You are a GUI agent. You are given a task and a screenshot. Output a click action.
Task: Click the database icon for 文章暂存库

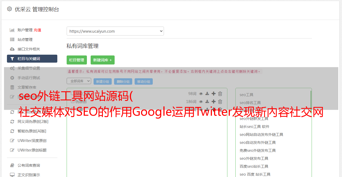(12, 87)
